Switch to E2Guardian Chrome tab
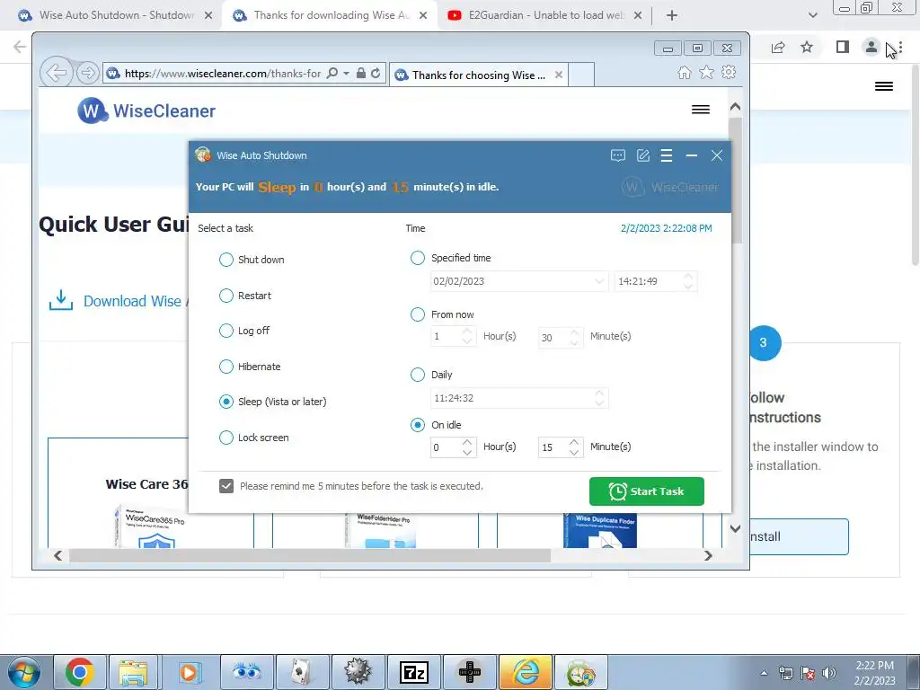This screenshot has height=690, width=920. coord(543,15)
